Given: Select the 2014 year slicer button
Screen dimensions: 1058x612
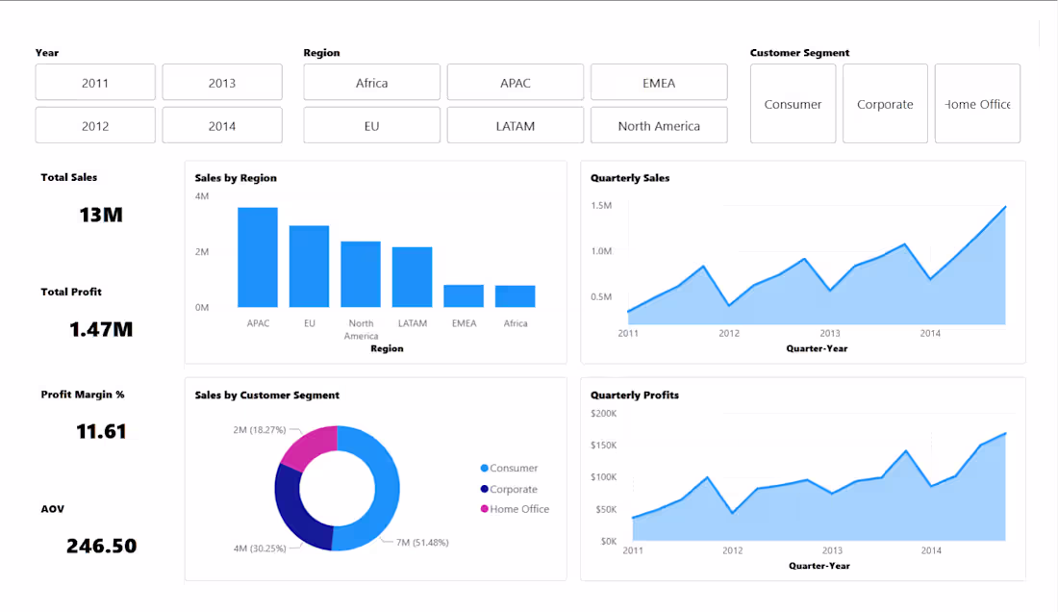Looking at the screenshot, I should pyautogui.click(x=222, y=125).
